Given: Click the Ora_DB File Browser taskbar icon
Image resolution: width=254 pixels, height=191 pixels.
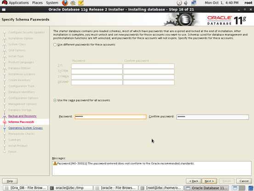Looking at the screenshot, I should tap(6, 188).
